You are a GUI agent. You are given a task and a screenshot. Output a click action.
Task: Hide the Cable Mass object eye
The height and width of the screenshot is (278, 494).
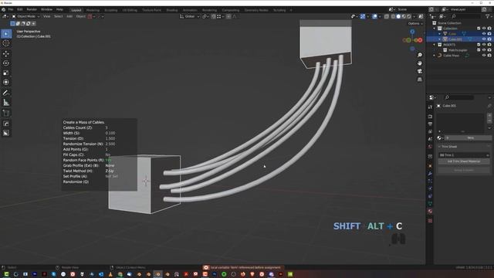pos(484,56)
